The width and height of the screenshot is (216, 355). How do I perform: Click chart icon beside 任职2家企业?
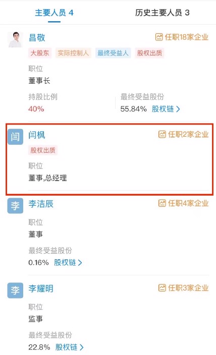(x=162, y=134)
